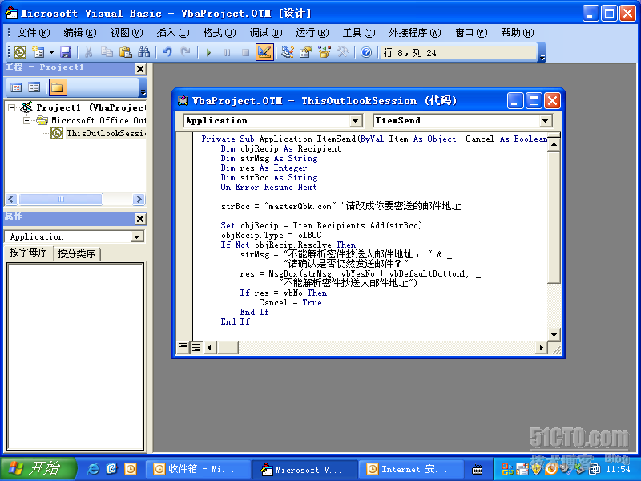The image size is (641, 481).
Task: Toggle Procedure View button in code window
Action: 183,347
